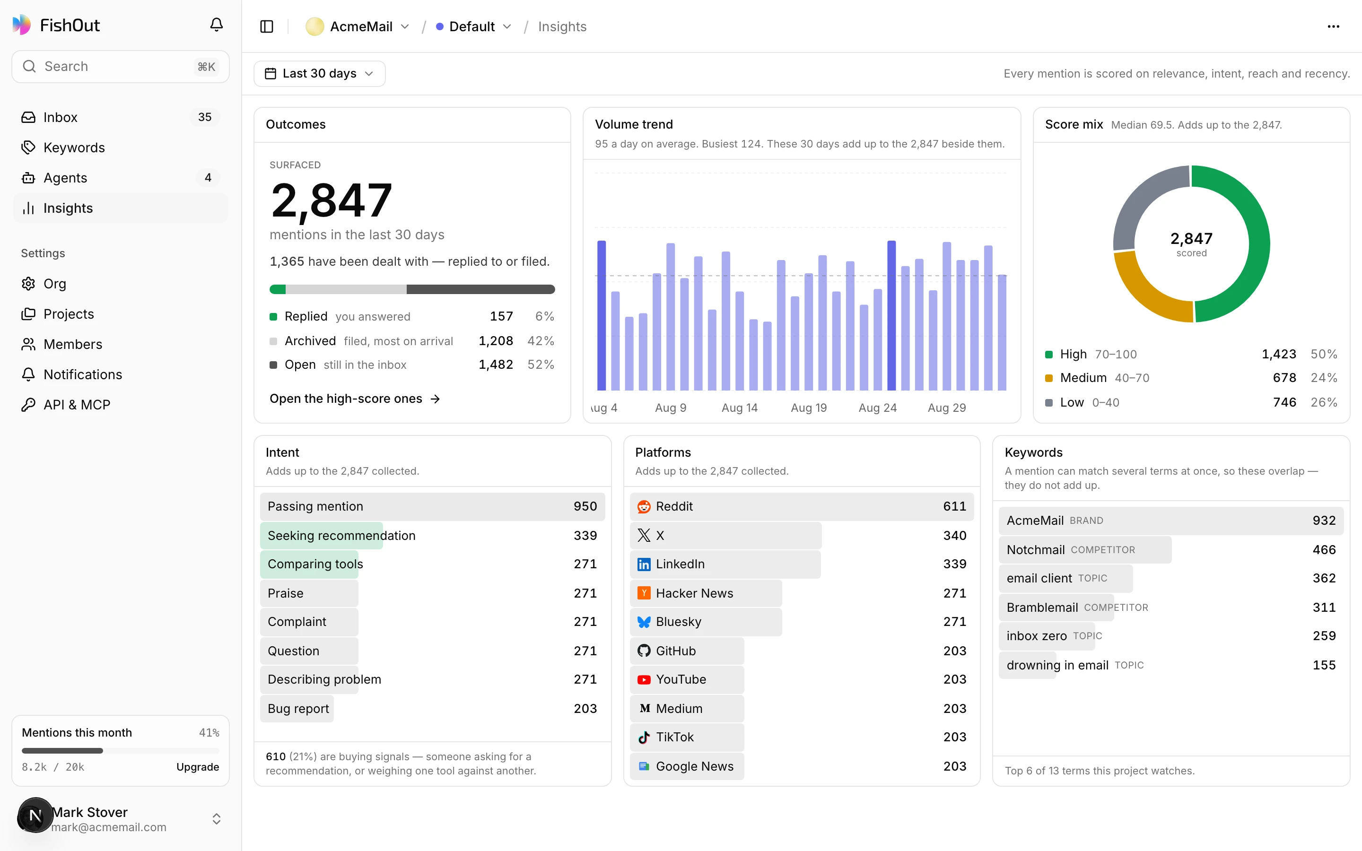
Task: Open the three-dot more options menu
Action: tap(1333, 26)
